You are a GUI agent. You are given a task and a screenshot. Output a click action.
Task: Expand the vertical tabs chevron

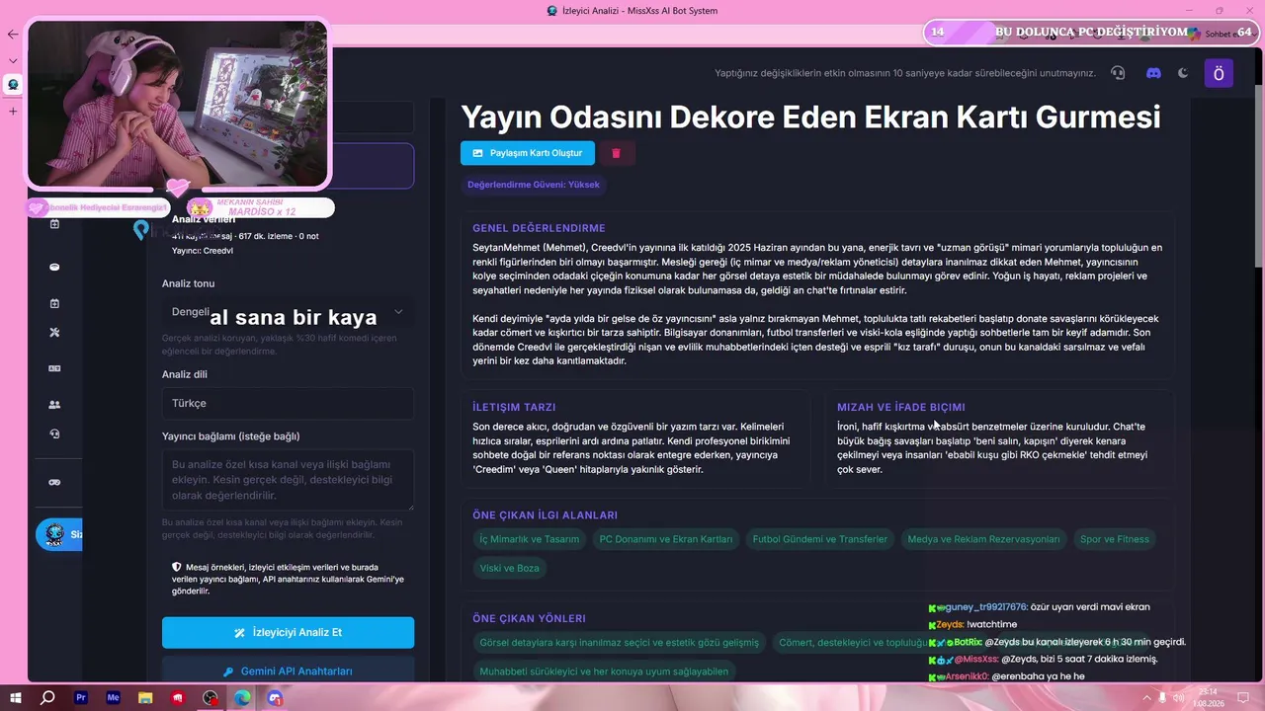point(13,60)
